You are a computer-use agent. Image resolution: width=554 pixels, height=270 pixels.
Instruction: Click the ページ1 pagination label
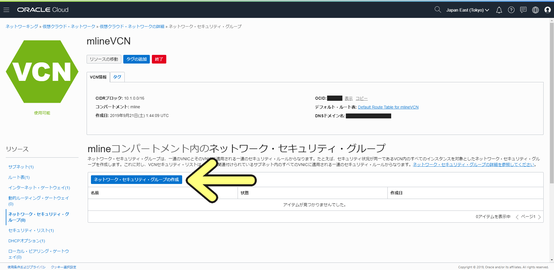pos(528,217)
